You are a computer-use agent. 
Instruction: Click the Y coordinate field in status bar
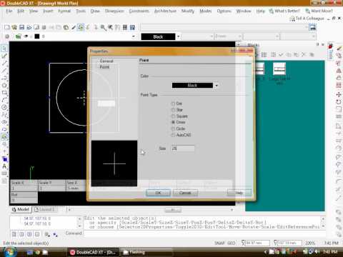289,243
